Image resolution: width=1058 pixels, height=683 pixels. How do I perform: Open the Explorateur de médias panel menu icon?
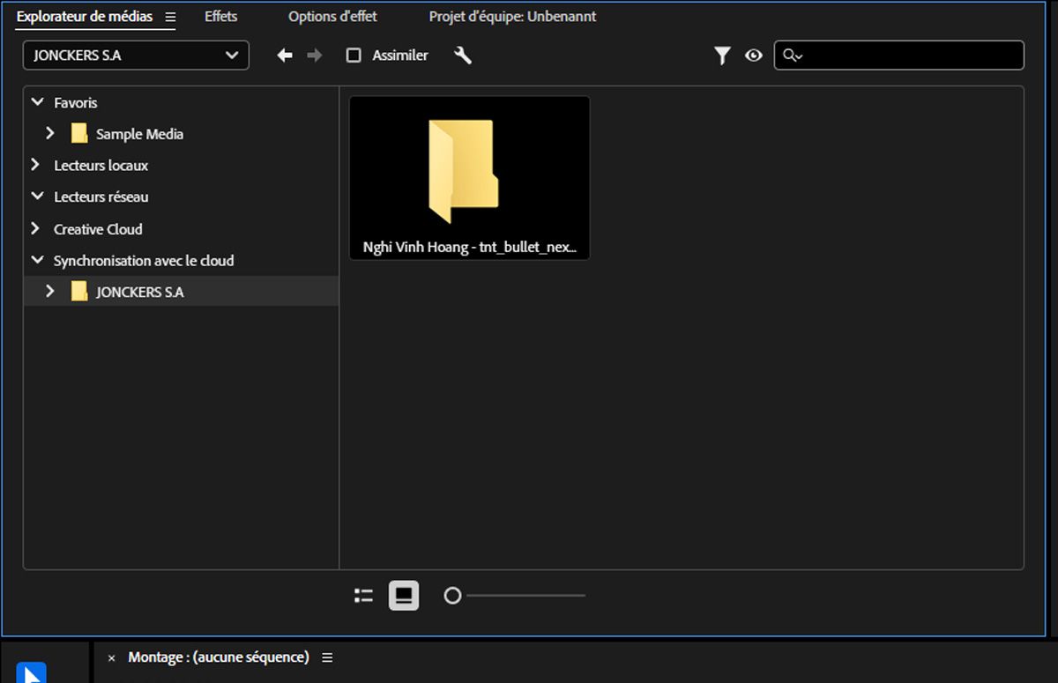click(170, 17)
